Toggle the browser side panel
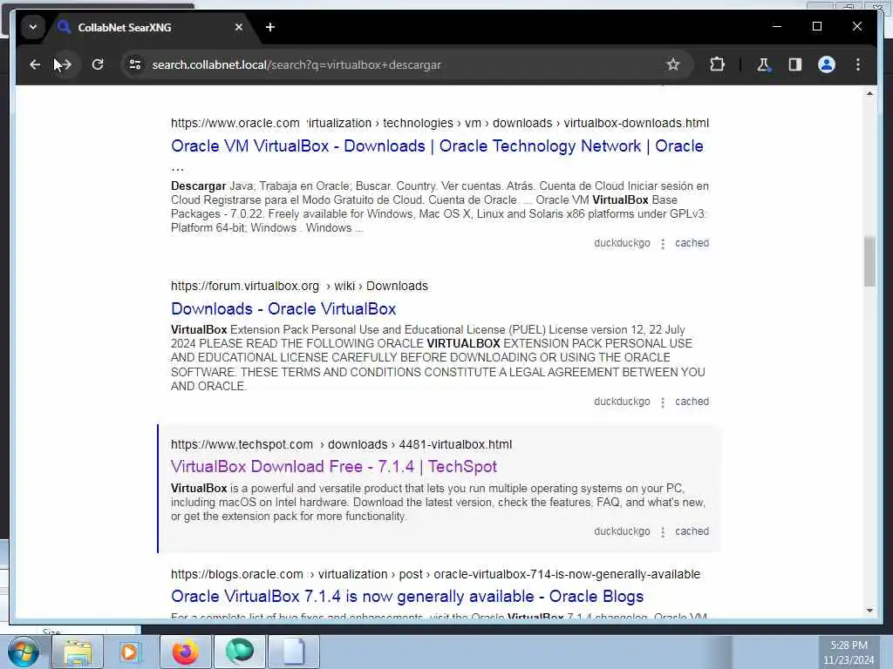This screenshot has width=893, height=669. coord(795,64)
